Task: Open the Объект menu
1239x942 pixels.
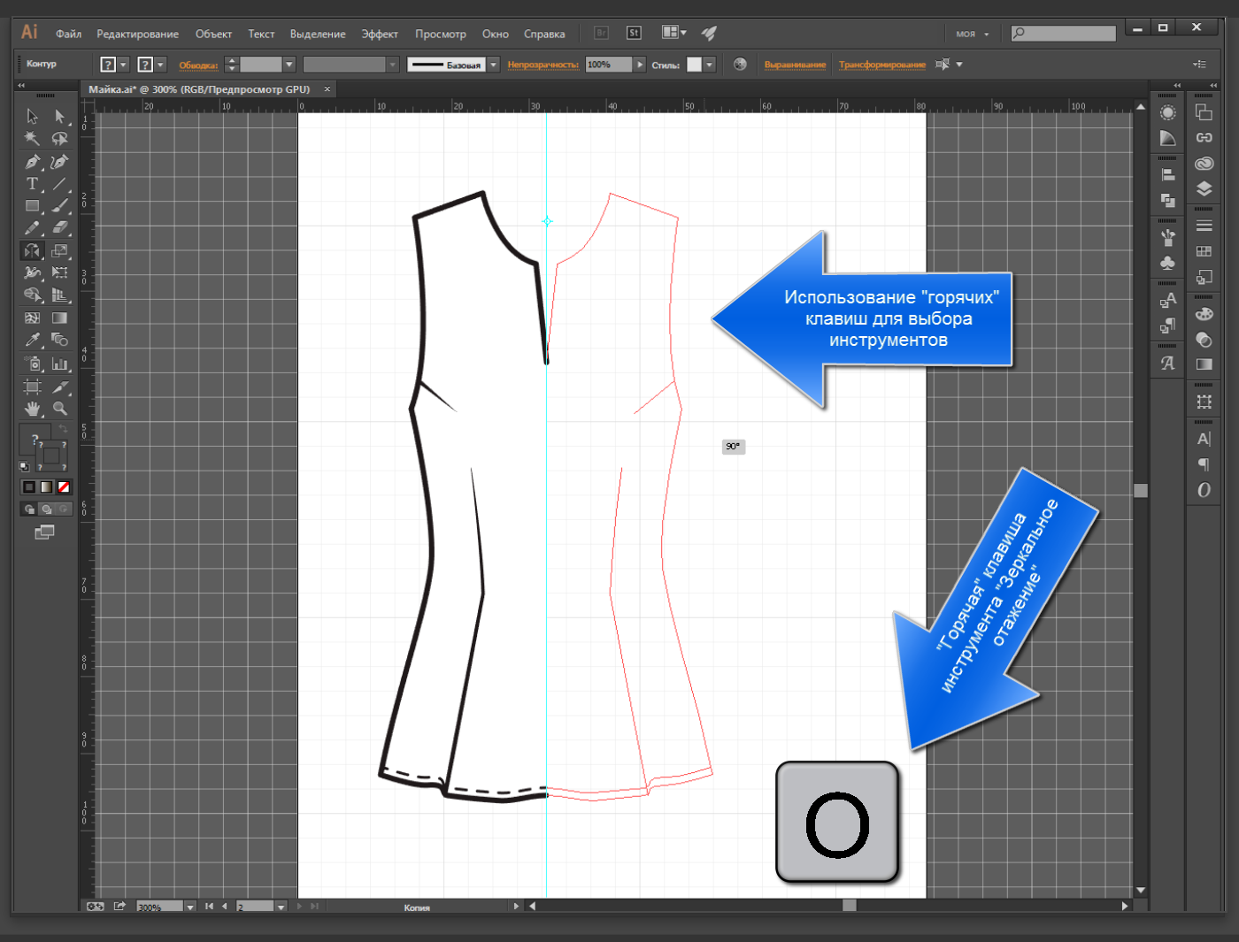Action: 213,34
